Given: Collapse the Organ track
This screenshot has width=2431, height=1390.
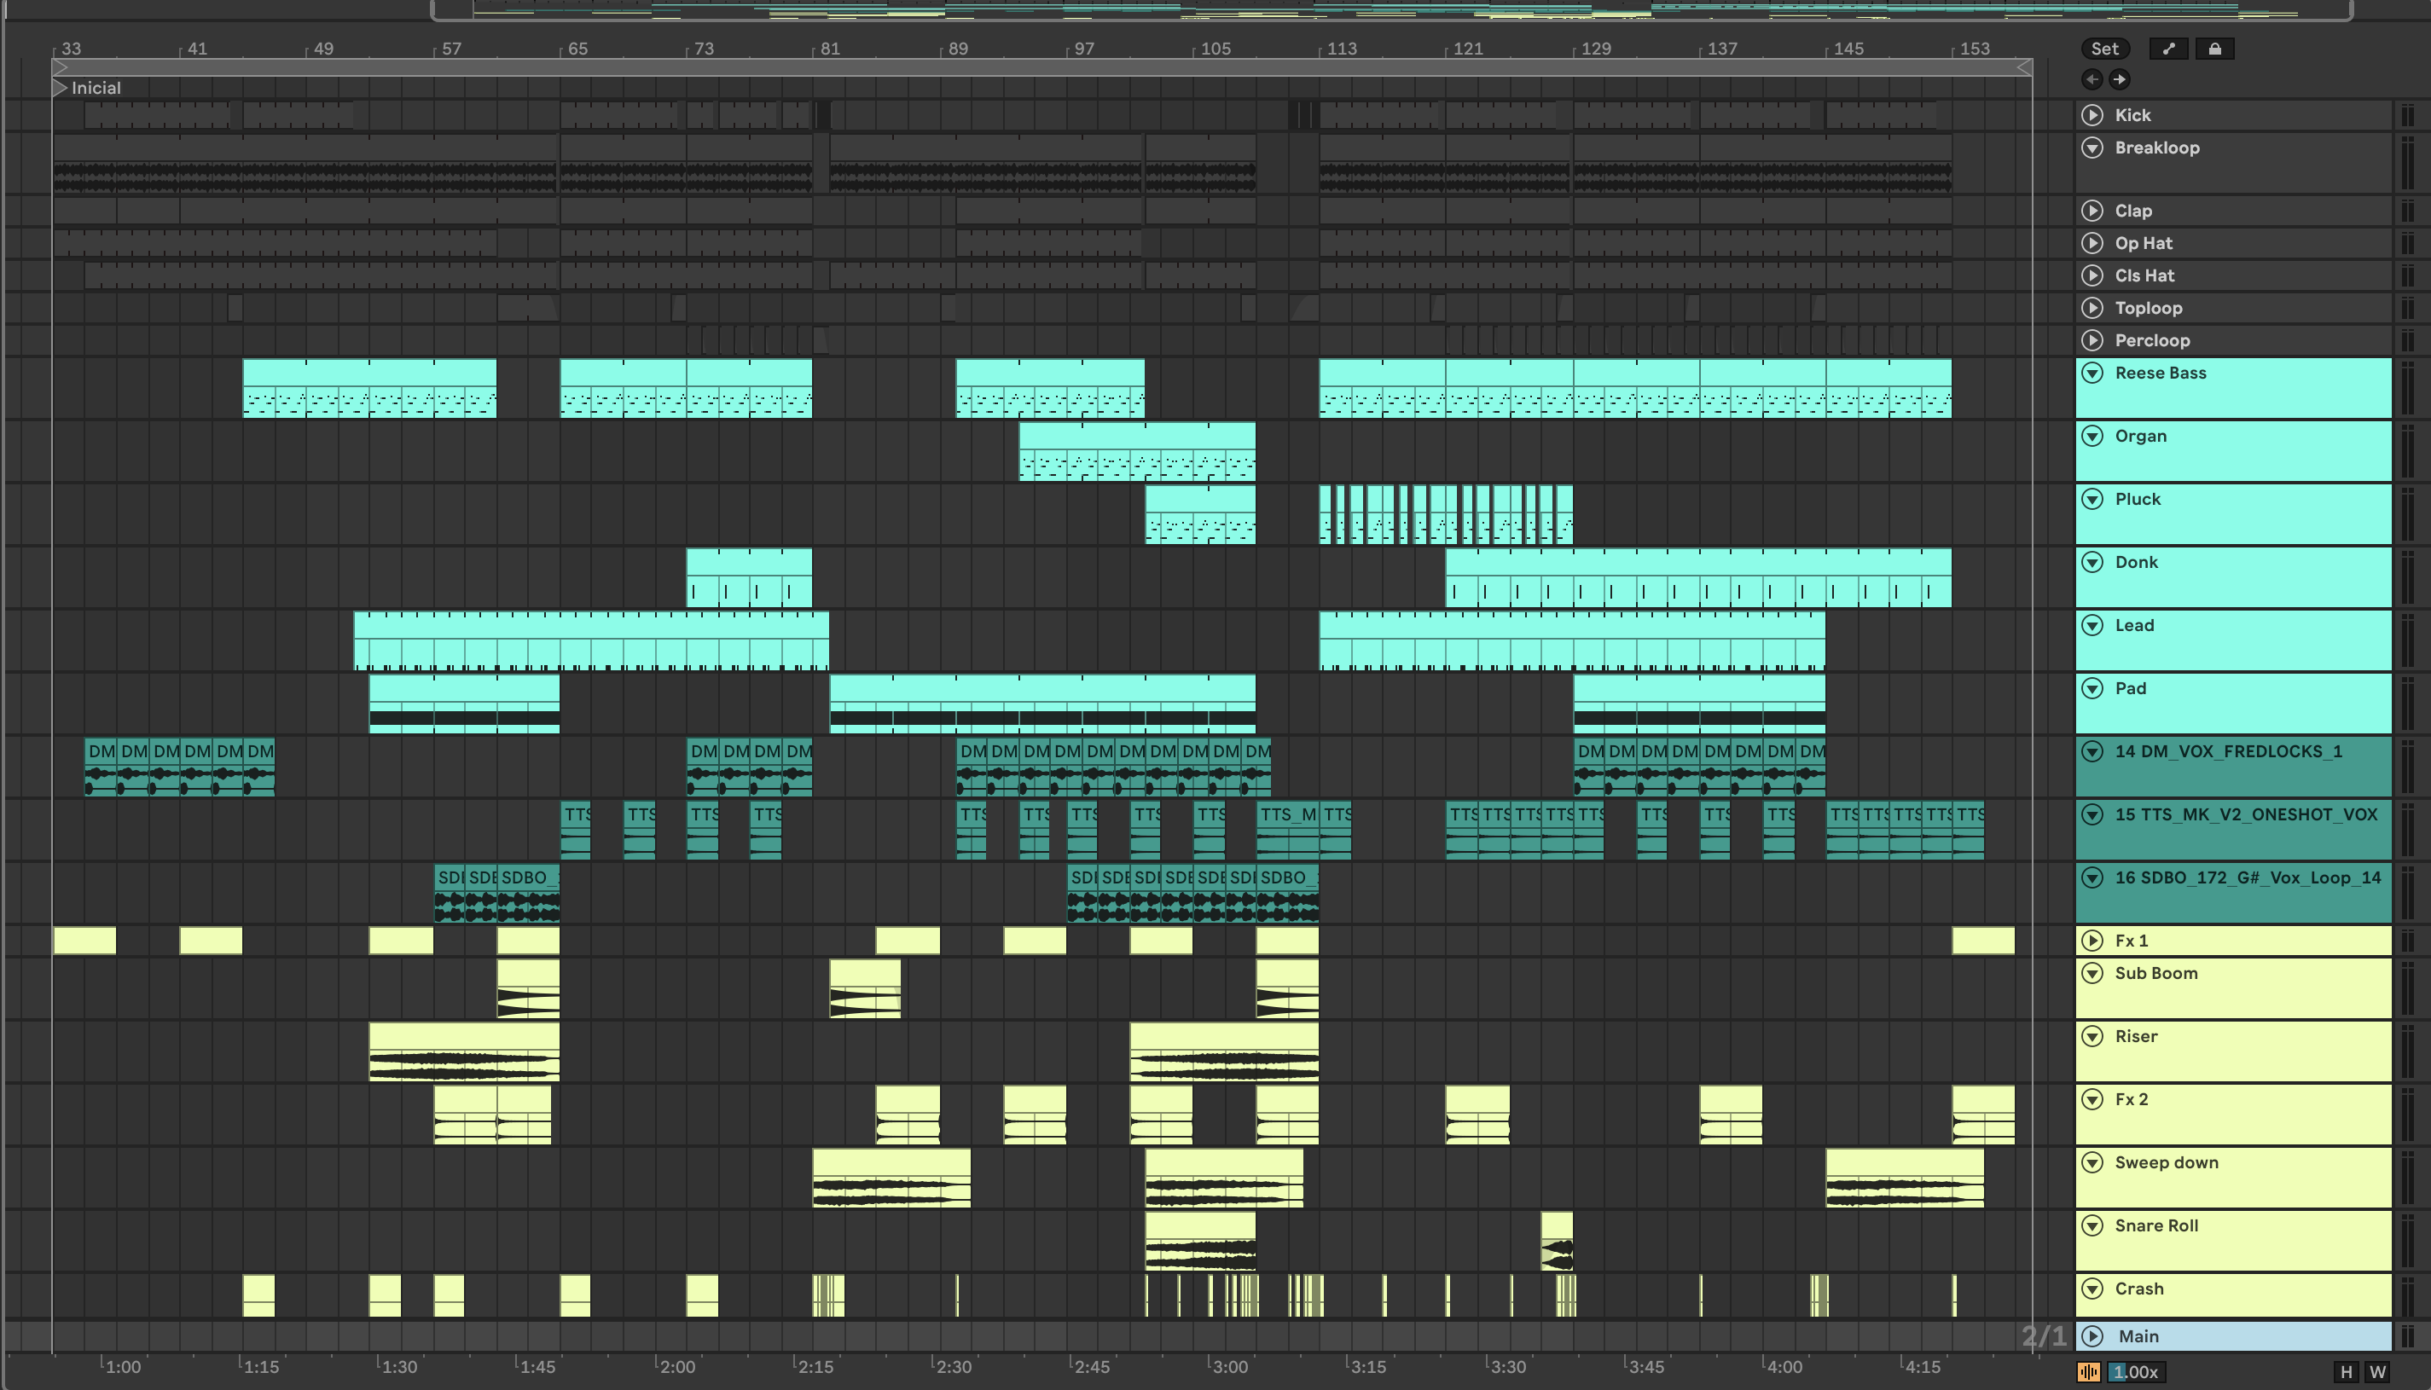Looking at the screenshot, I should (x=2092, y=435).
